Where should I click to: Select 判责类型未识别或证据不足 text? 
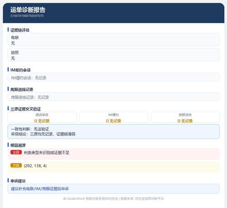pyautogui.click(x=46, y=153)
